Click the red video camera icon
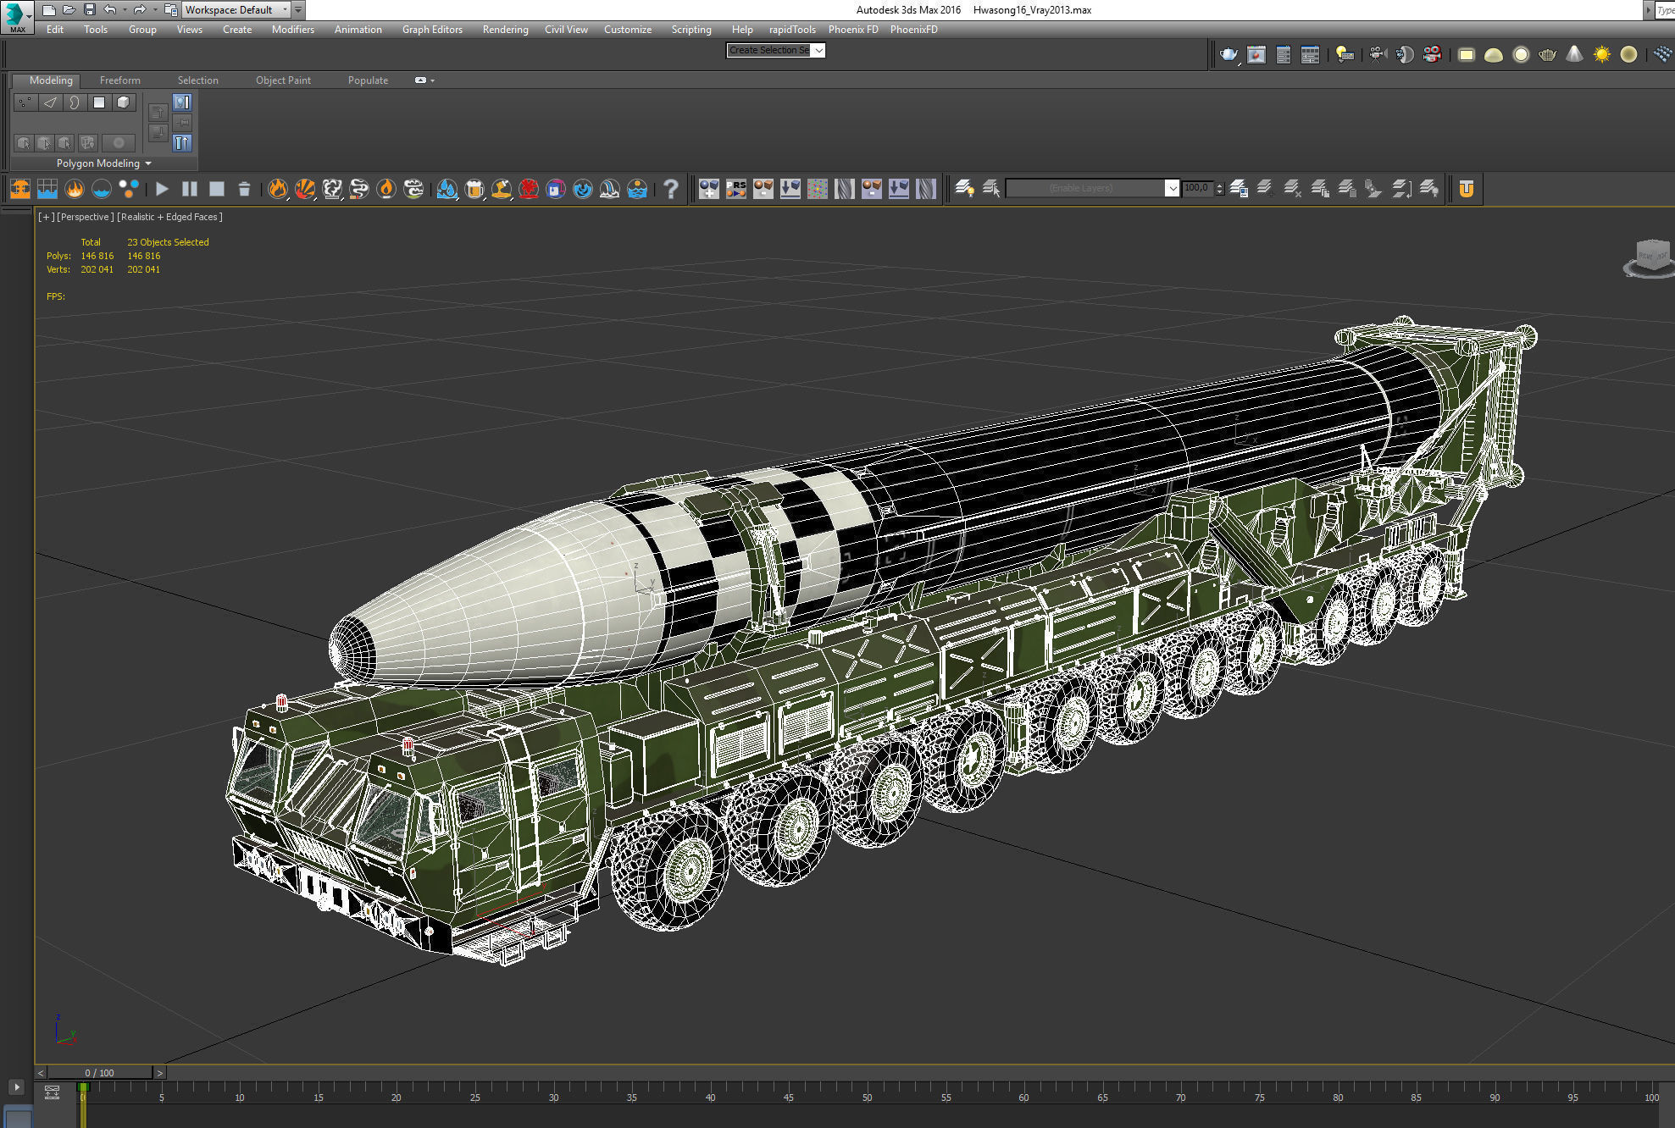 [1433, 55]
